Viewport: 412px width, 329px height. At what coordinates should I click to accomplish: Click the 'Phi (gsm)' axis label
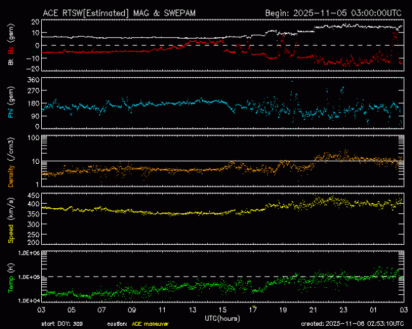pyautogui.click(x=11, y=102)
